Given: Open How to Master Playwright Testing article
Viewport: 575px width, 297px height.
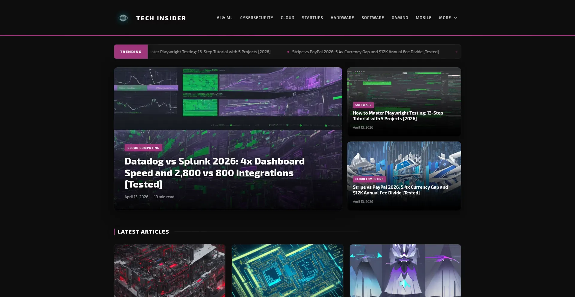Looking at the screenshot, I should [x=398, y=116].
